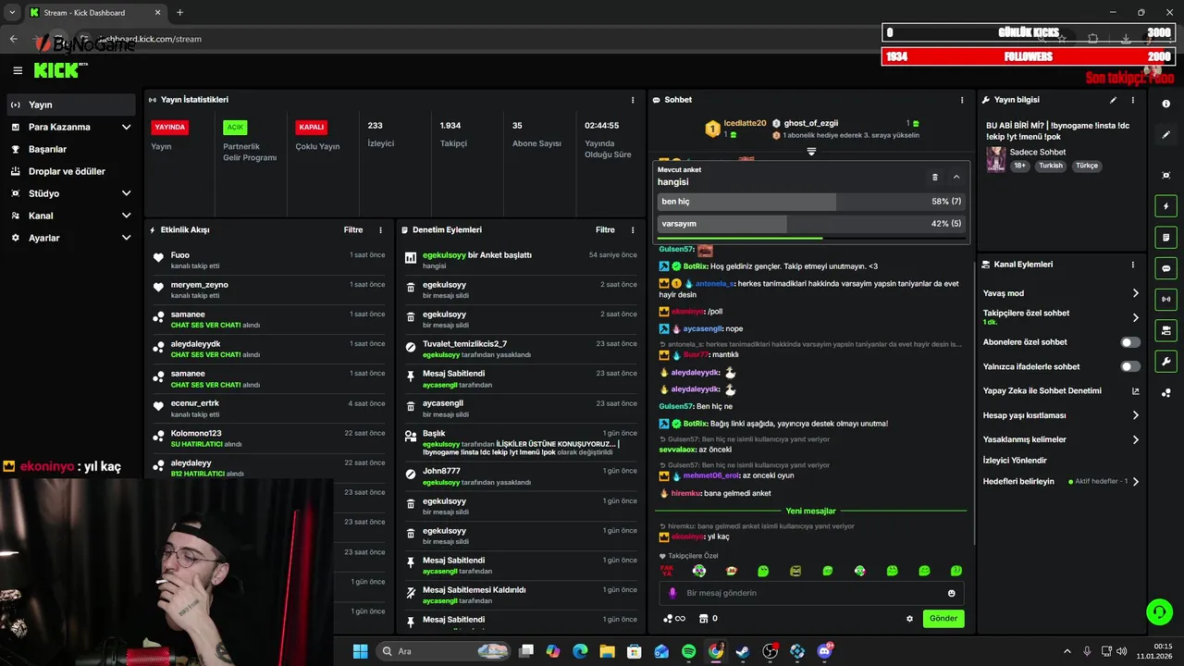The image size is (1184, 666).
Task: Select Yayın in the sidebar
Action: click(x=70, y=105)
